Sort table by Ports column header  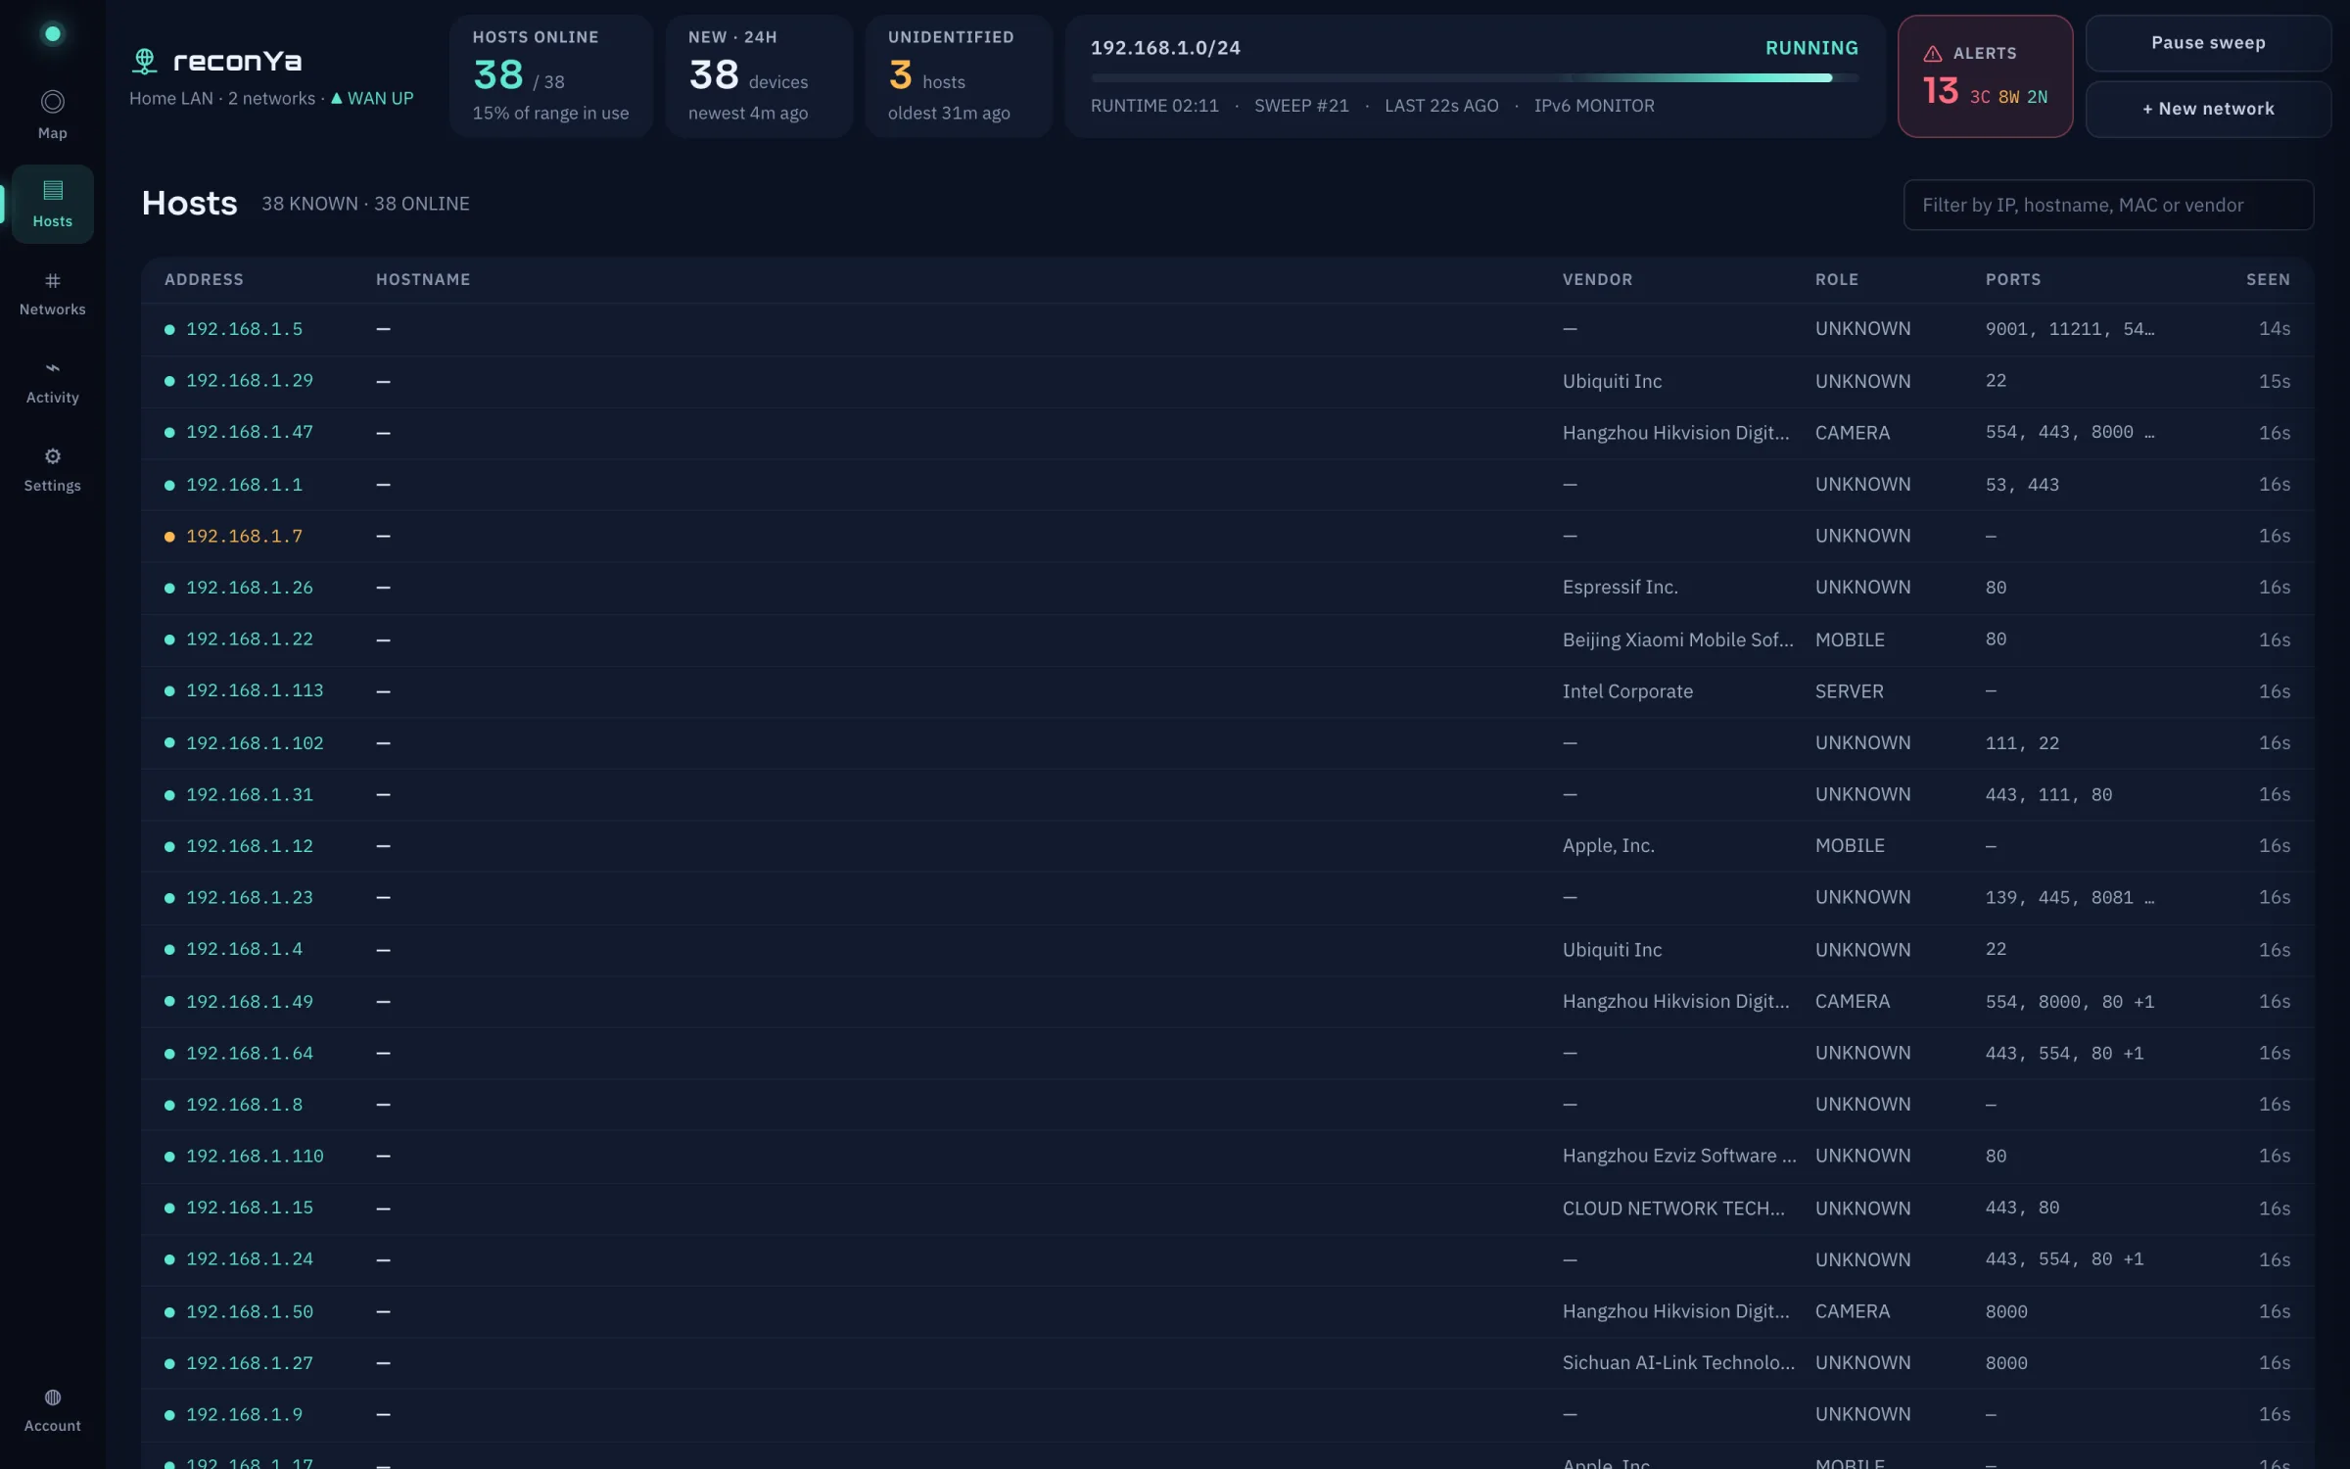coord(2013,279)
